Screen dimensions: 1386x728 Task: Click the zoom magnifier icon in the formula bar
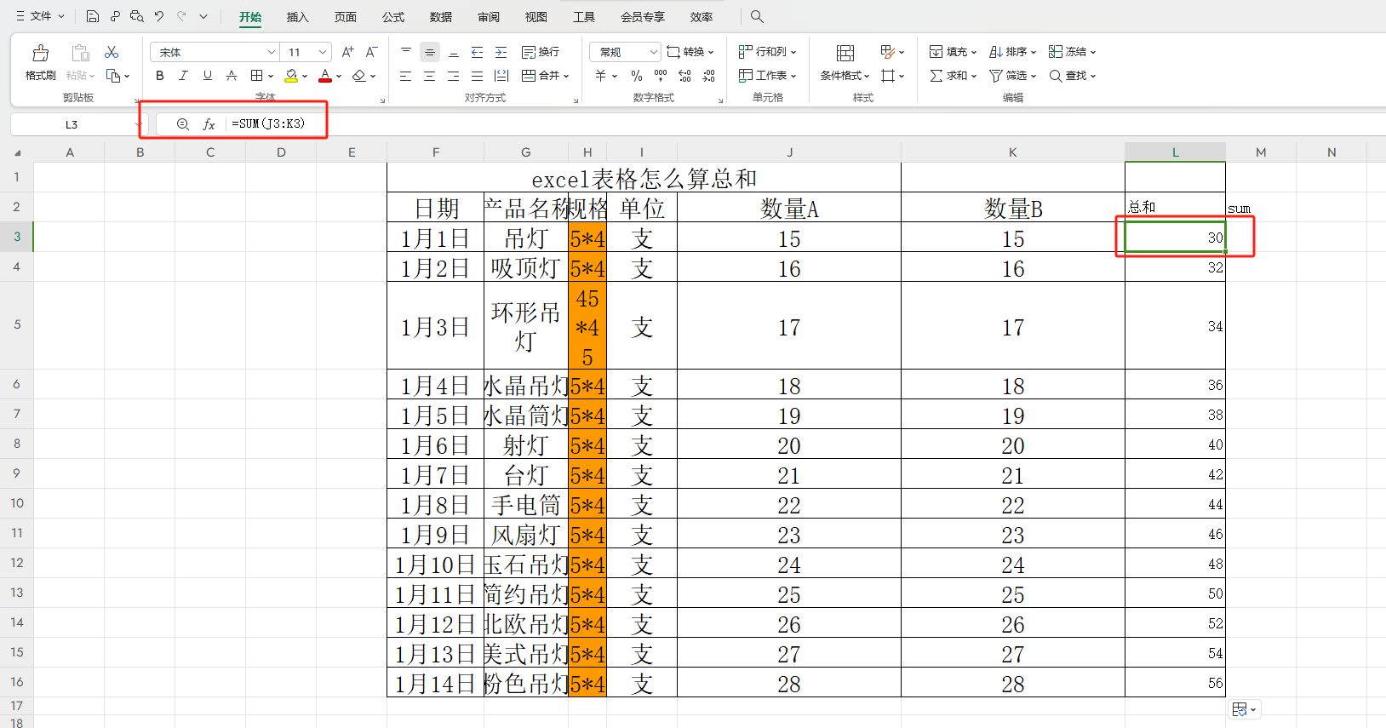point(182,124)
